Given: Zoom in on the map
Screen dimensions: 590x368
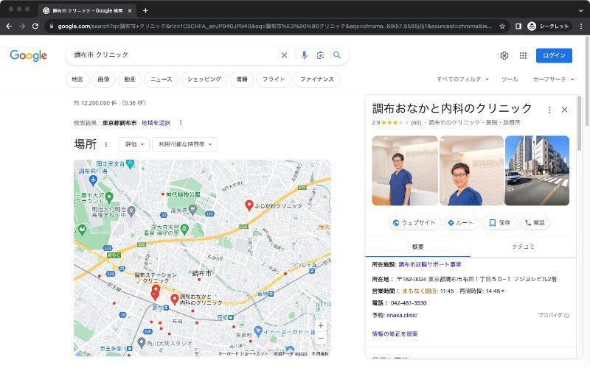Looking at the screenshot, I should click(x=320, y=325).
